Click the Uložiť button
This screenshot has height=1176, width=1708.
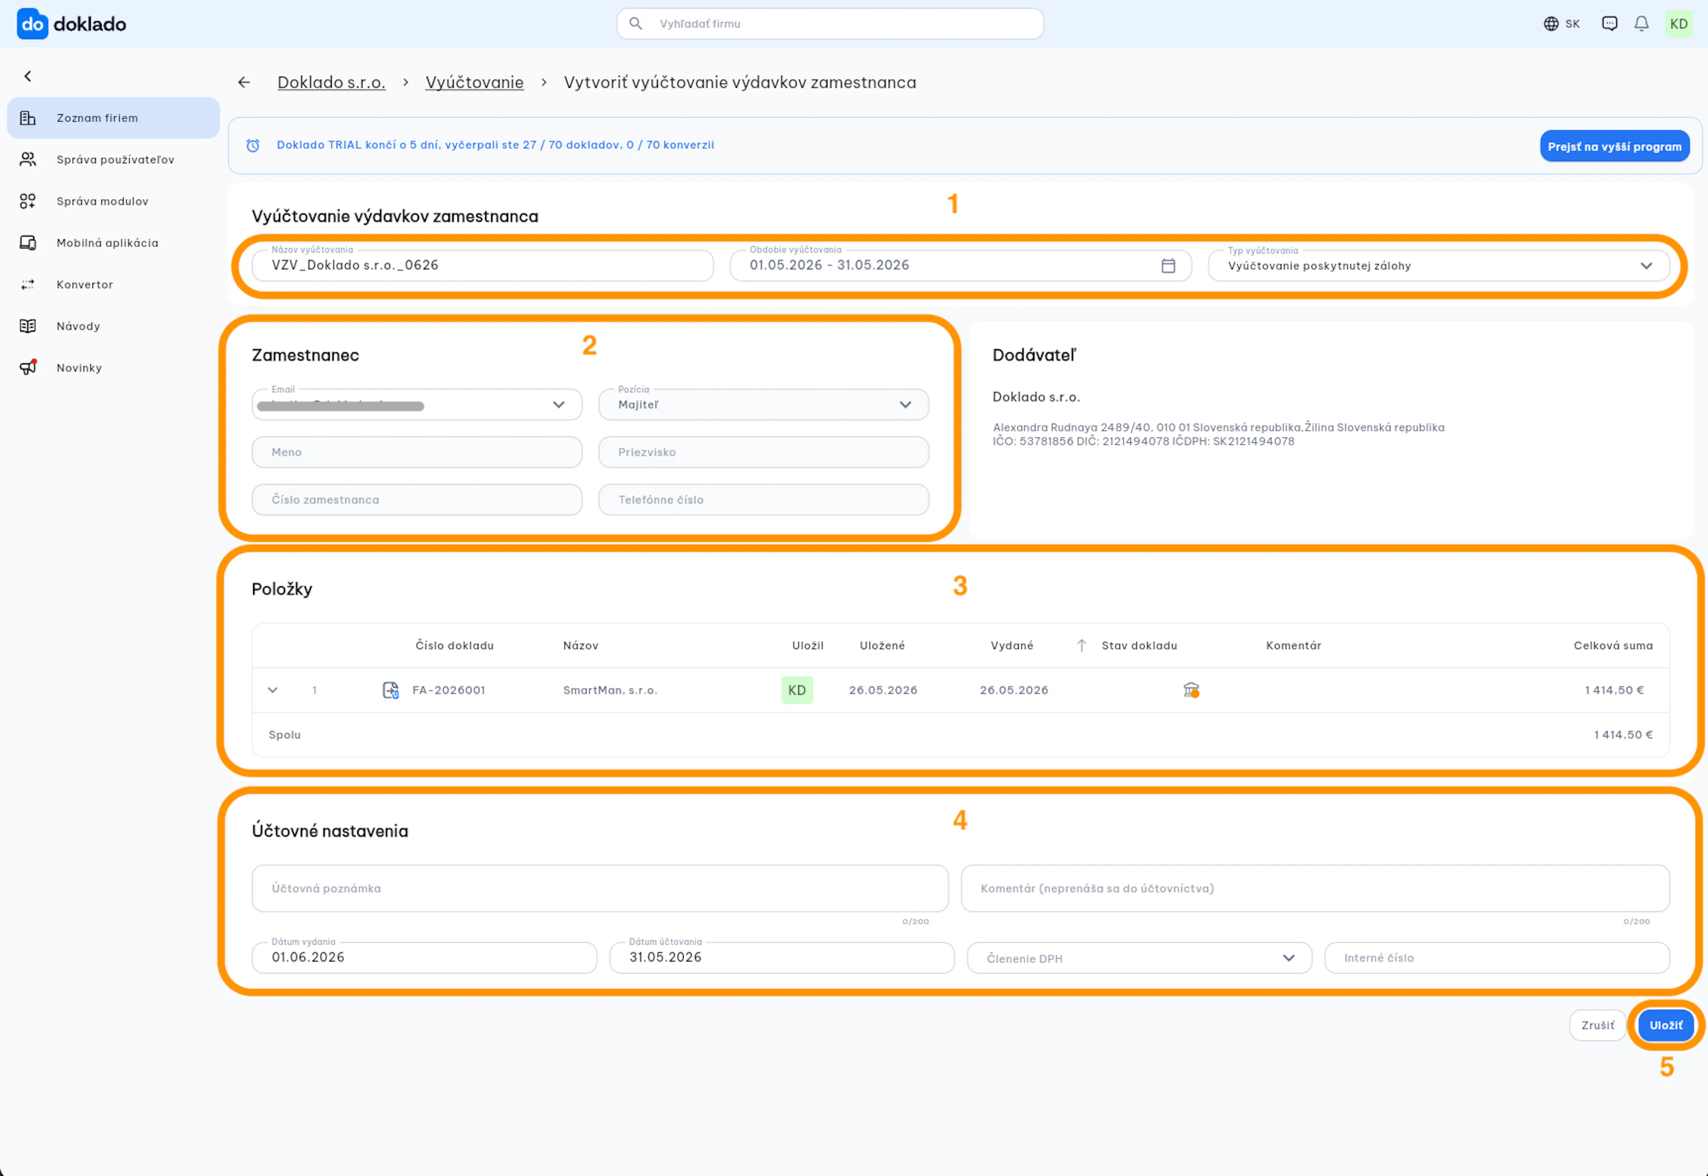1666,1026
